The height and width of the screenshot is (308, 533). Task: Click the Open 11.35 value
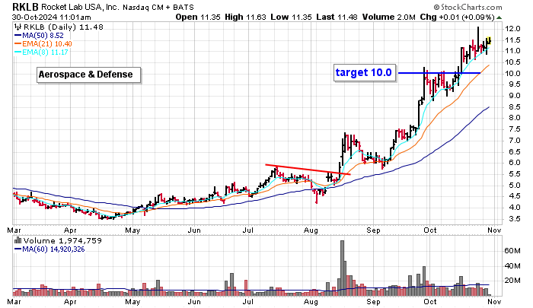(x=198, y=17)
